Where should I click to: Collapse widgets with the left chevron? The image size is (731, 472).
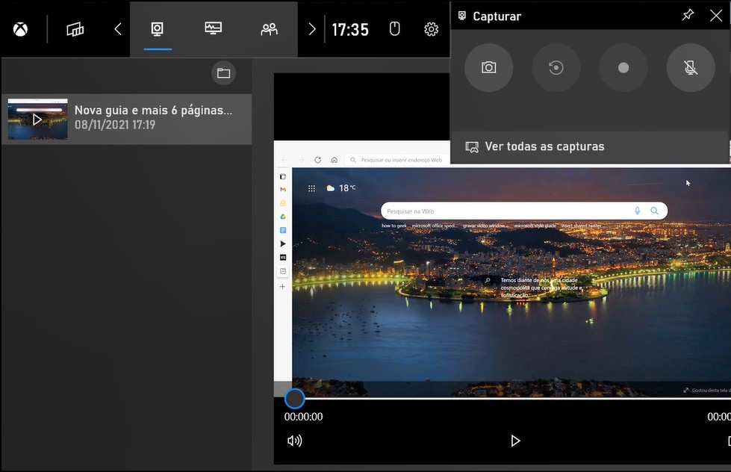[116, 29]
